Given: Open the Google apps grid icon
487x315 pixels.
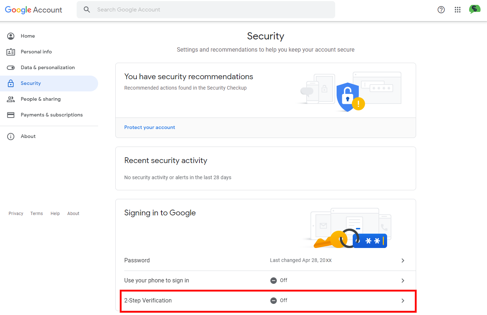Looking at the screenshot, I should (457, 10).
